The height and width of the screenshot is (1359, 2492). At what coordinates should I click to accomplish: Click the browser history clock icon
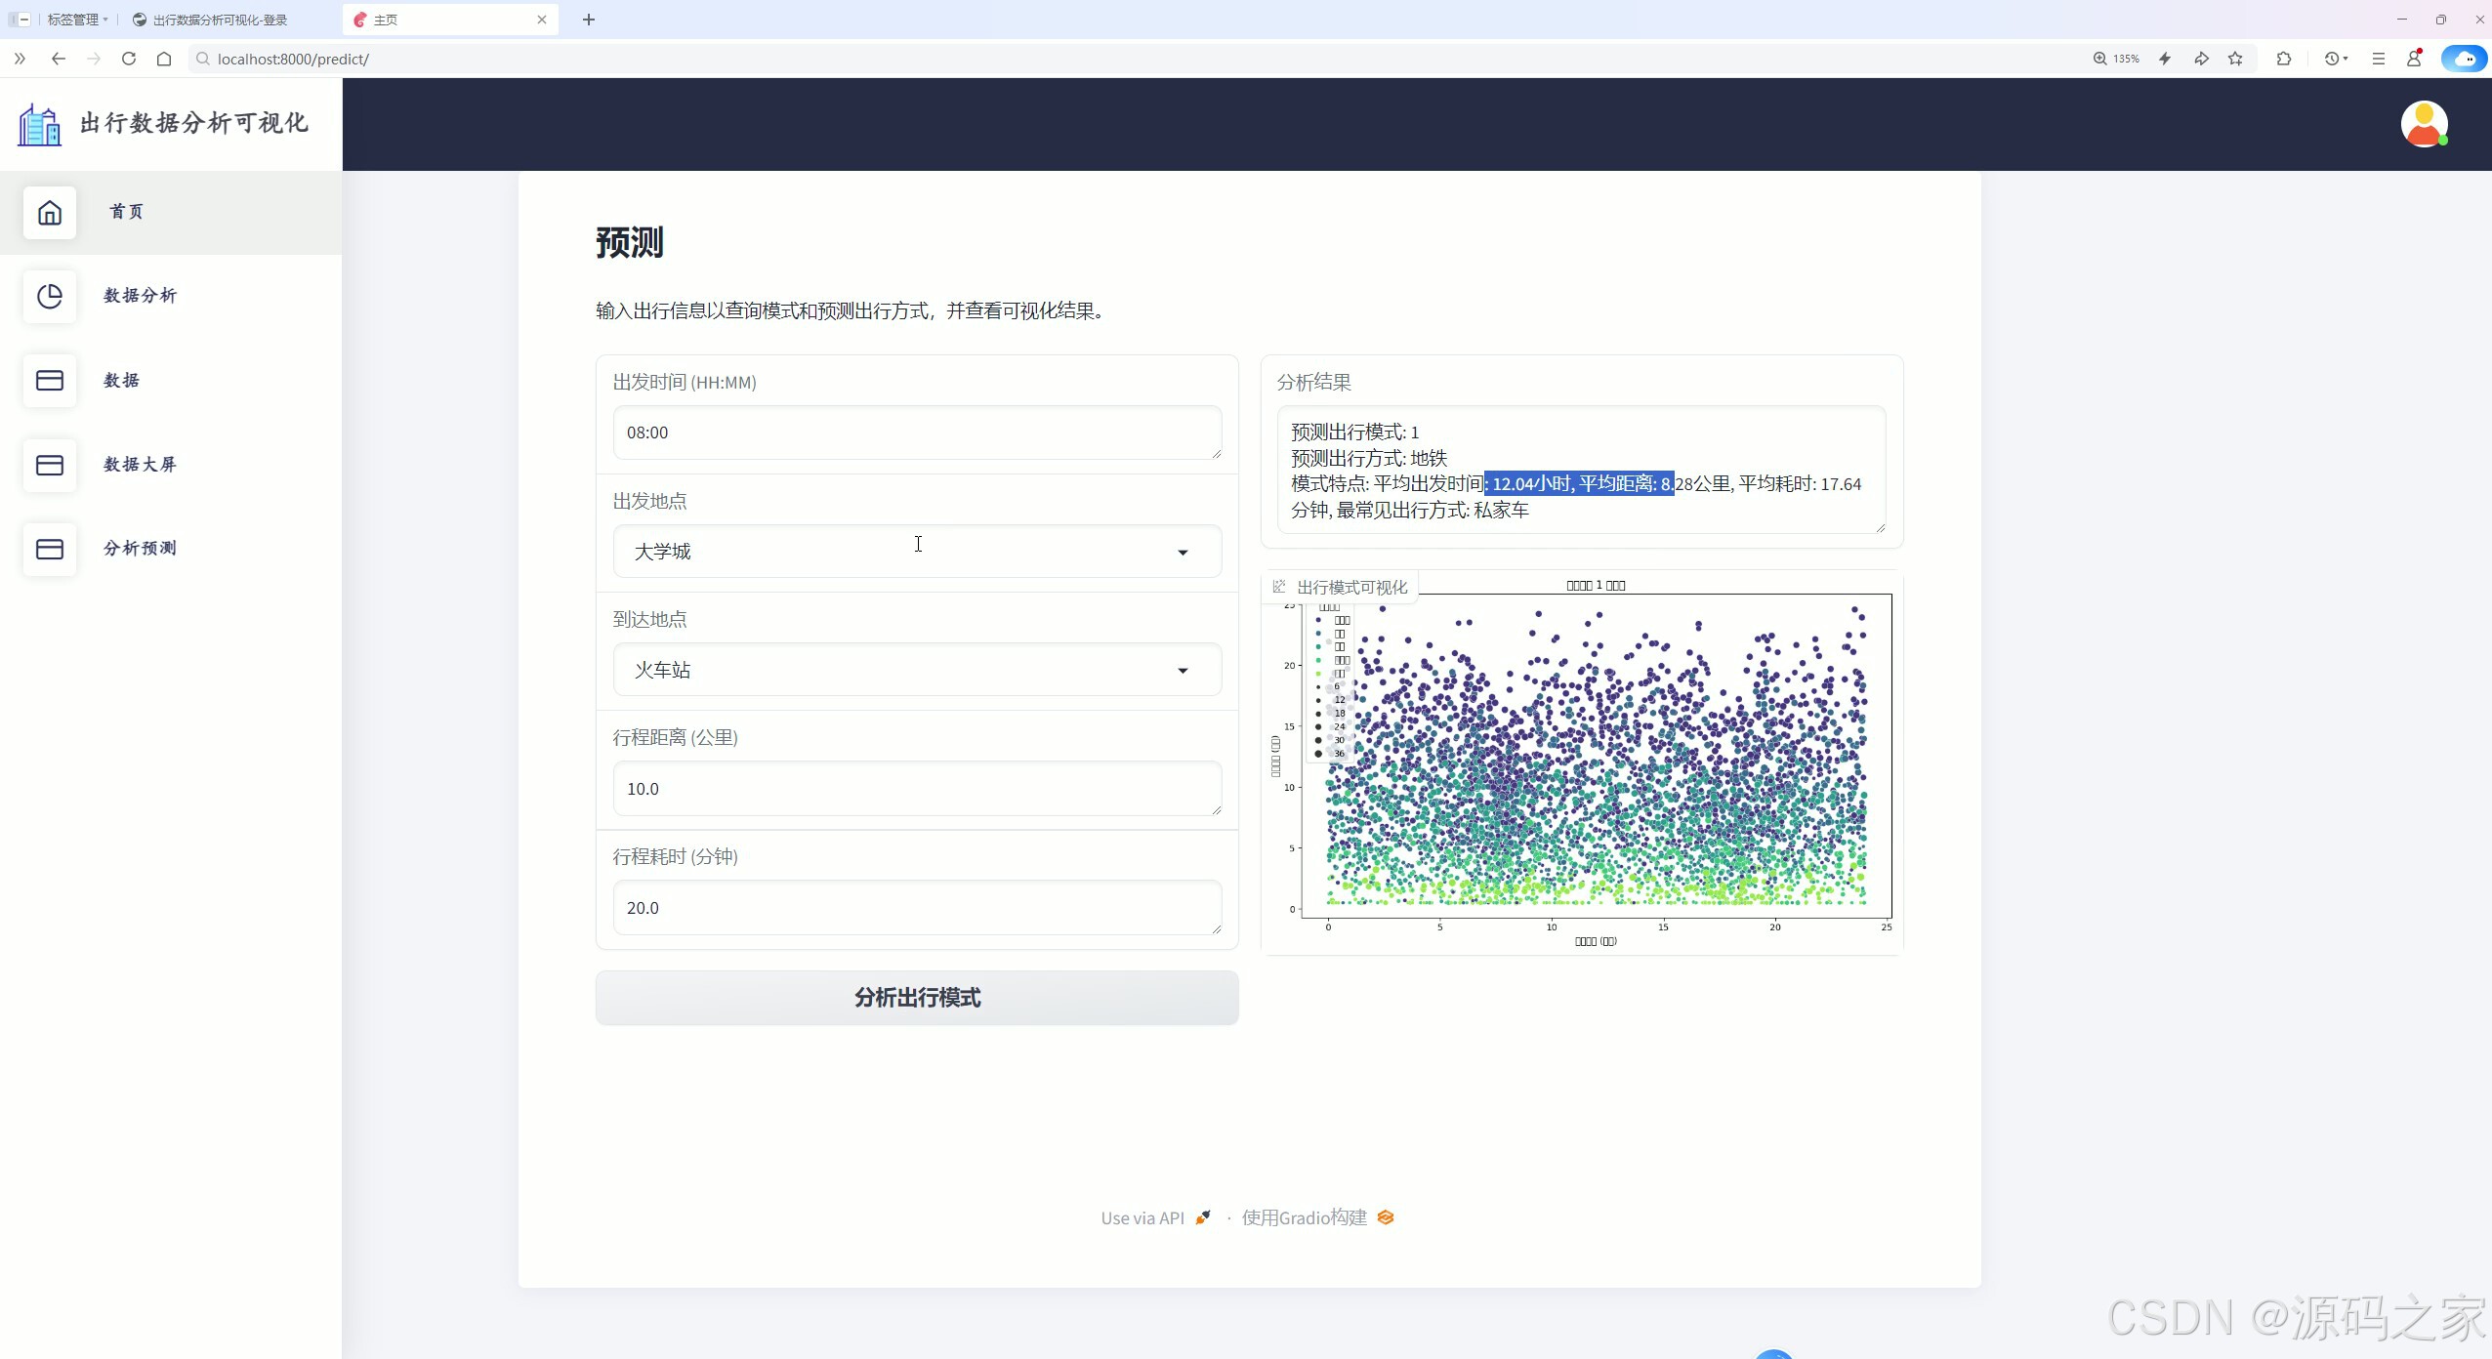tap(2332, 59)
